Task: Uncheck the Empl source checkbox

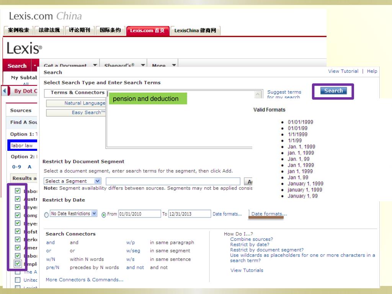Action: coord(18,264)
